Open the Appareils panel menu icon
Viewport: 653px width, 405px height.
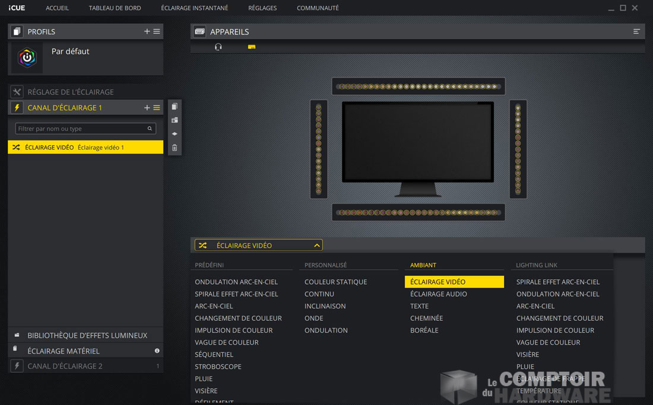pyautogui.click(x=636, y=31)
